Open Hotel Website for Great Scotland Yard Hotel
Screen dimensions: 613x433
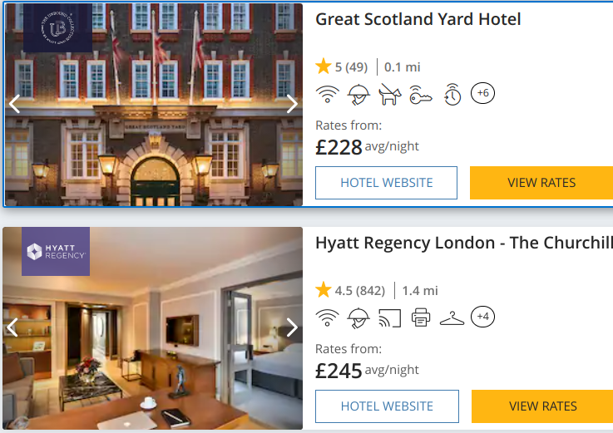tap(386, 183)
